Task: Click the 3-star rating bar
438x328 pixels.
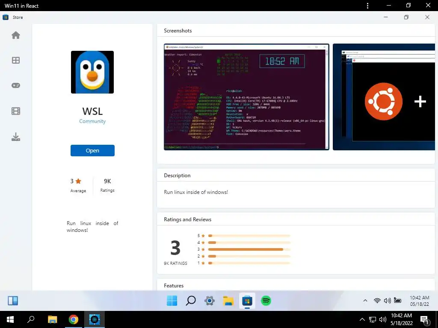Action: tap(249, 249)
